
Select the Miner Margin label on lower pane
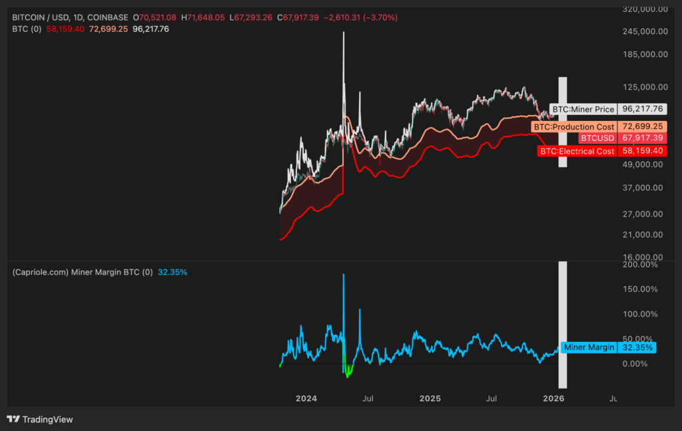point(589,347)
